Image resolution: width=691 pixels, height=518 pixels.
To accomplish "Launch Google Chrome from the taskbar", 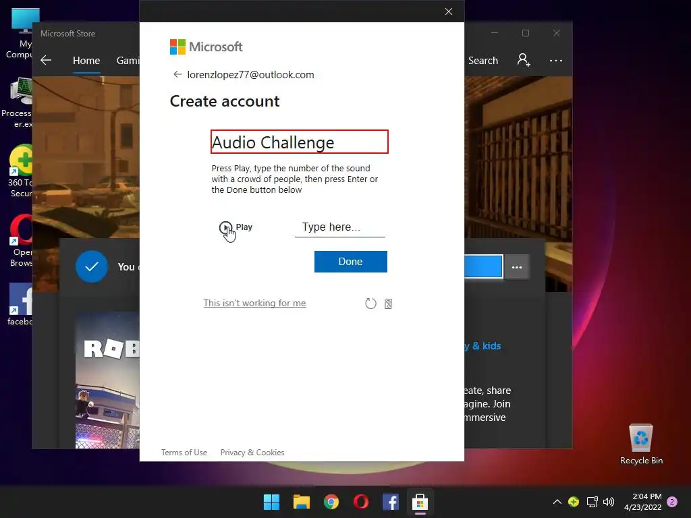I will coord(331,502).
